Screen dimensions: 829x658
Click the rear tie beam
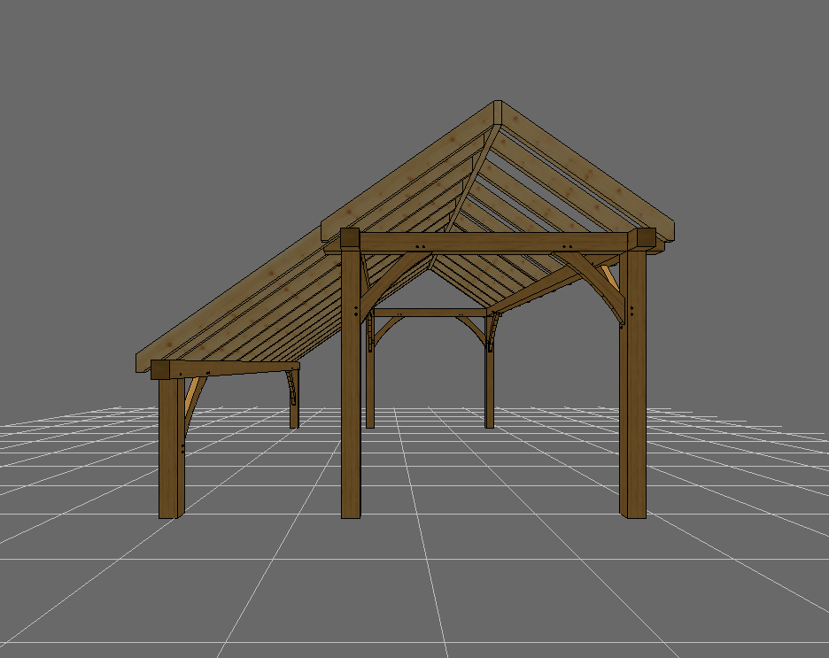(430, 312)
